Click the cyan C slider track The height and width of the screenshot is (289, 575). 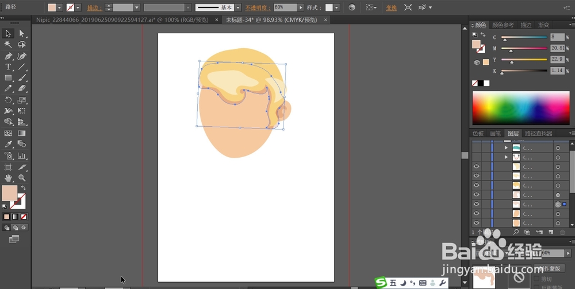click(x=524, y=37)
